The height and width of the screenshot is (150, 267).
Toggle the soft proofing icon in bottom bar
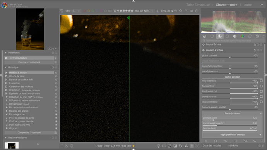pyautogui.click(x=181, y=146)
